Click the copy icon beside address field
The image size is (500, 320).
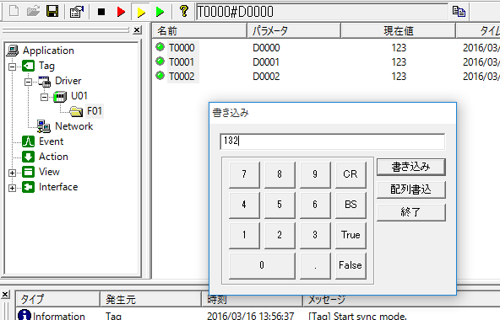click(x=459, y=12)
